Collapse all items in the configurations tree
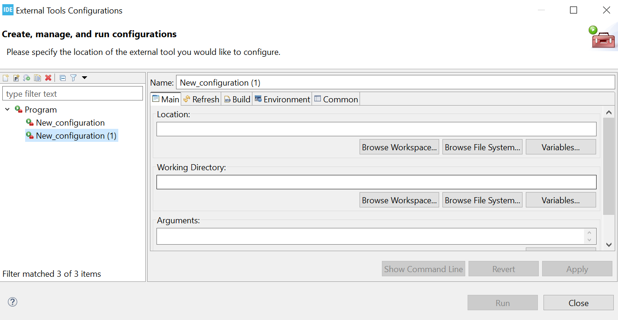The image size is (618, 320). pos(62,78)
